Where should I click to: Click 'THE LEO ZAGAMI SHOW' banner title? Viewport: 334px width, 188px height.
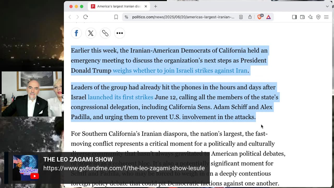tap(78, 159)
